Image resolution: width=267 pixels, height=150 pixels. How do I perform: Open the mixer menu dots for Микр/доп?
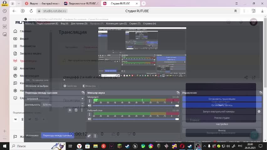click(x=90, y=101)
